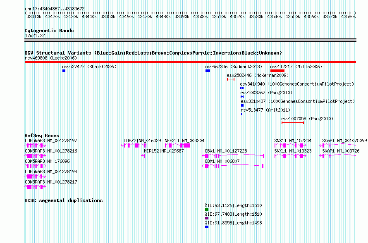The height and width of the screenshot is (243, 368).
Task: Select the NFE2L1 NM_003204 gene glyph
Action: click(x=177, y=145)
